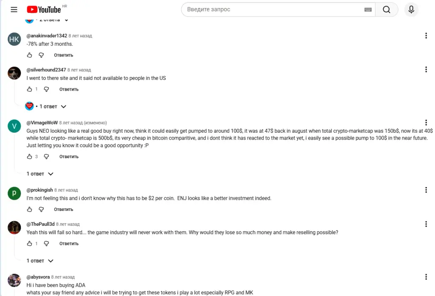Image resolution: width=435 pixels, height=296 pixels.
Task: Open options menu for @abysvora comment
Action: (426, 277)
